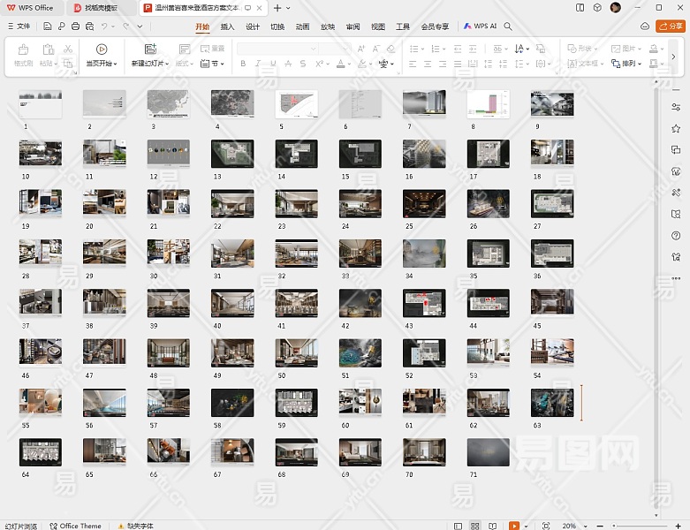Click the orange slideshow play button in status bar
The height and width of the screenshot is (530, 690).
pyautogui.click(x=514, y=526)
